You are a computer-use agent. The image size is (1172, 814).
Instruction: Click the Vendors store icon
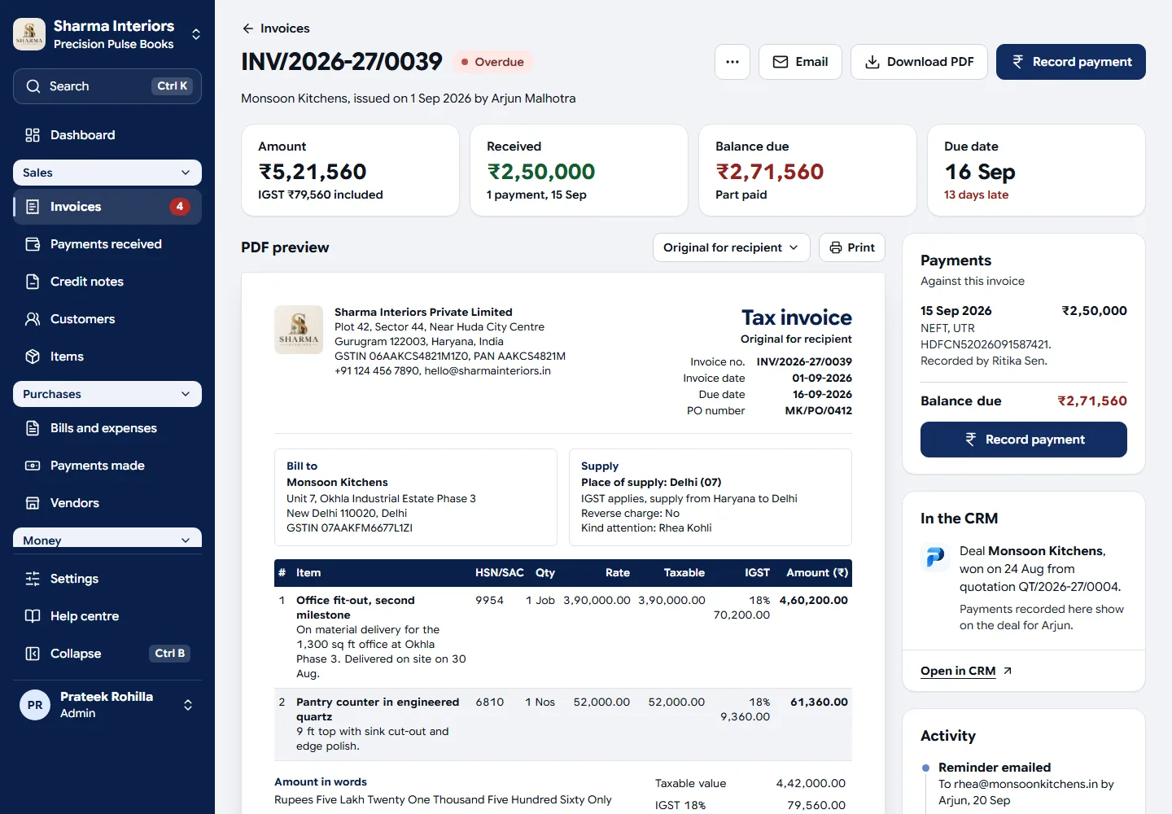click(x=33, y=503)
